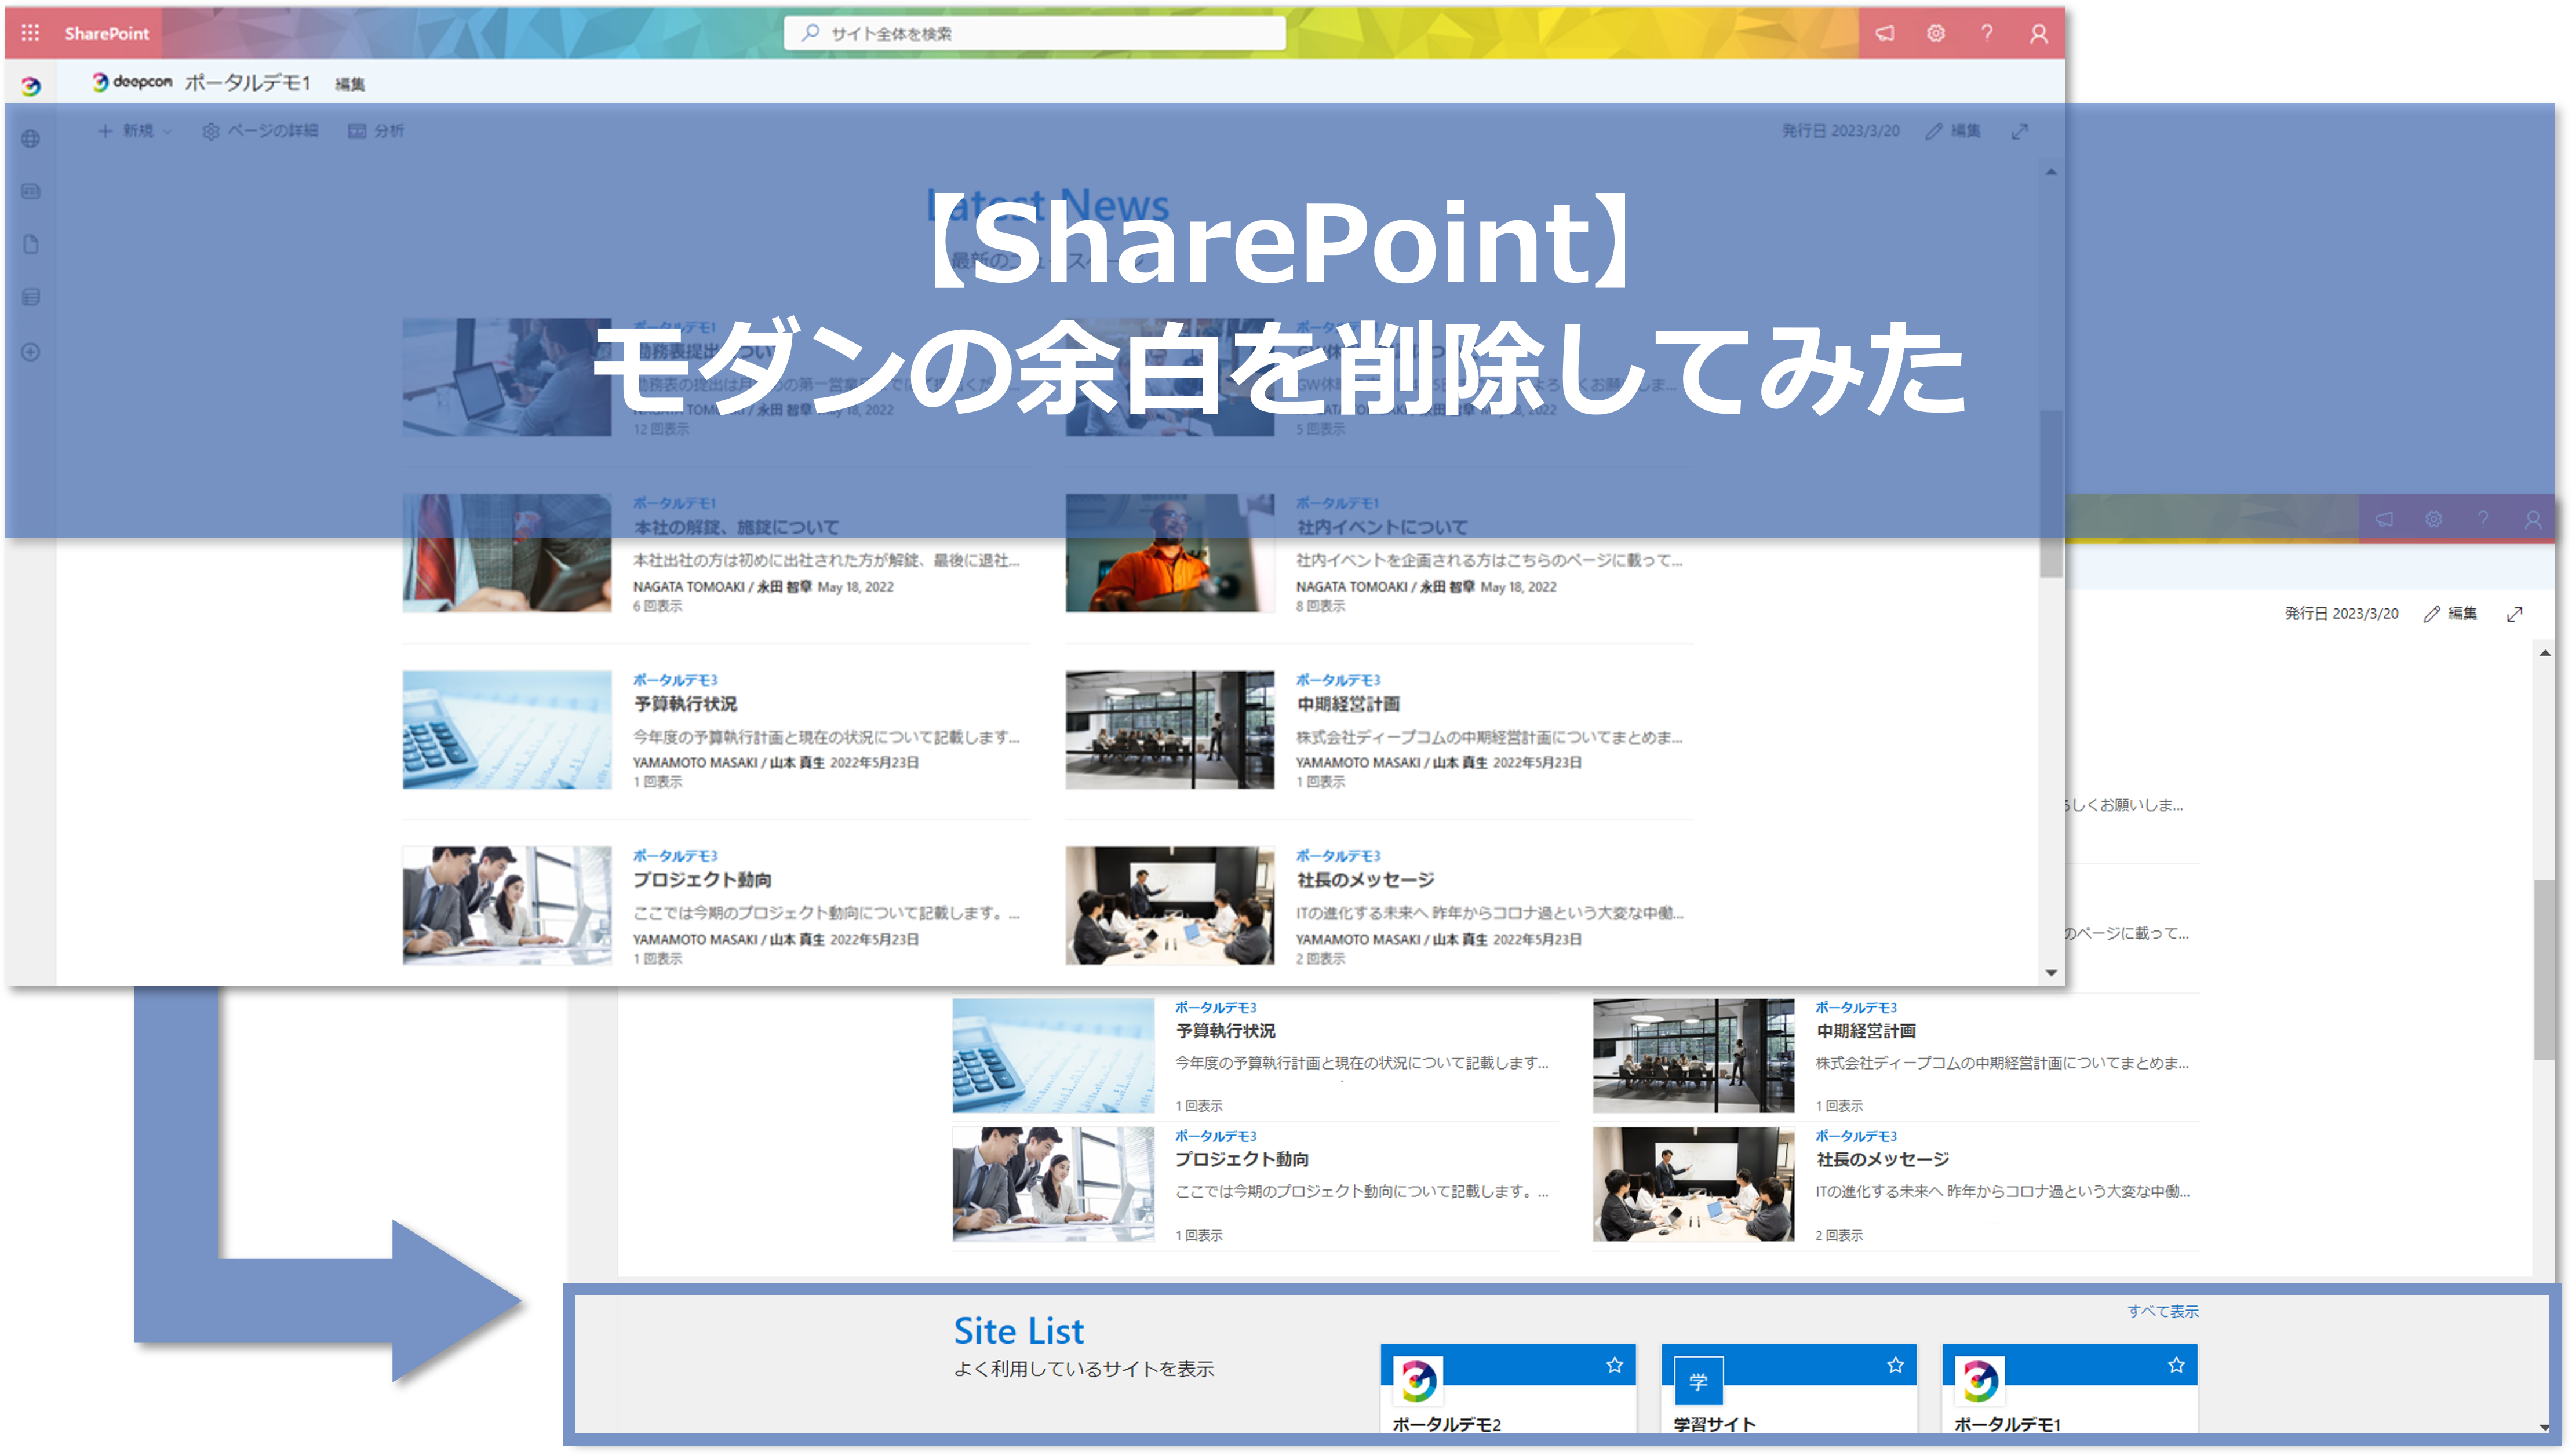This screenshot has width=2572, height=1456.
Task: Toggle the star on 学習サイト card
Action: click(1895, 1365)
